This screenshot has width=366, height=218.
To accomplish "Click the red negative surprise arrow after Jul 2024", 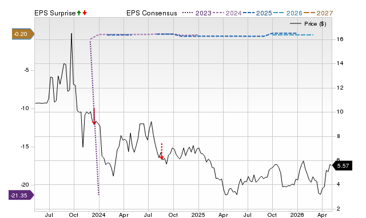I will click(162, 152).
